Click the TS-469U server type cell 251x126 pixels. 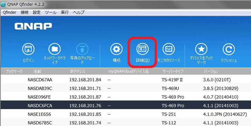[170, 88]
